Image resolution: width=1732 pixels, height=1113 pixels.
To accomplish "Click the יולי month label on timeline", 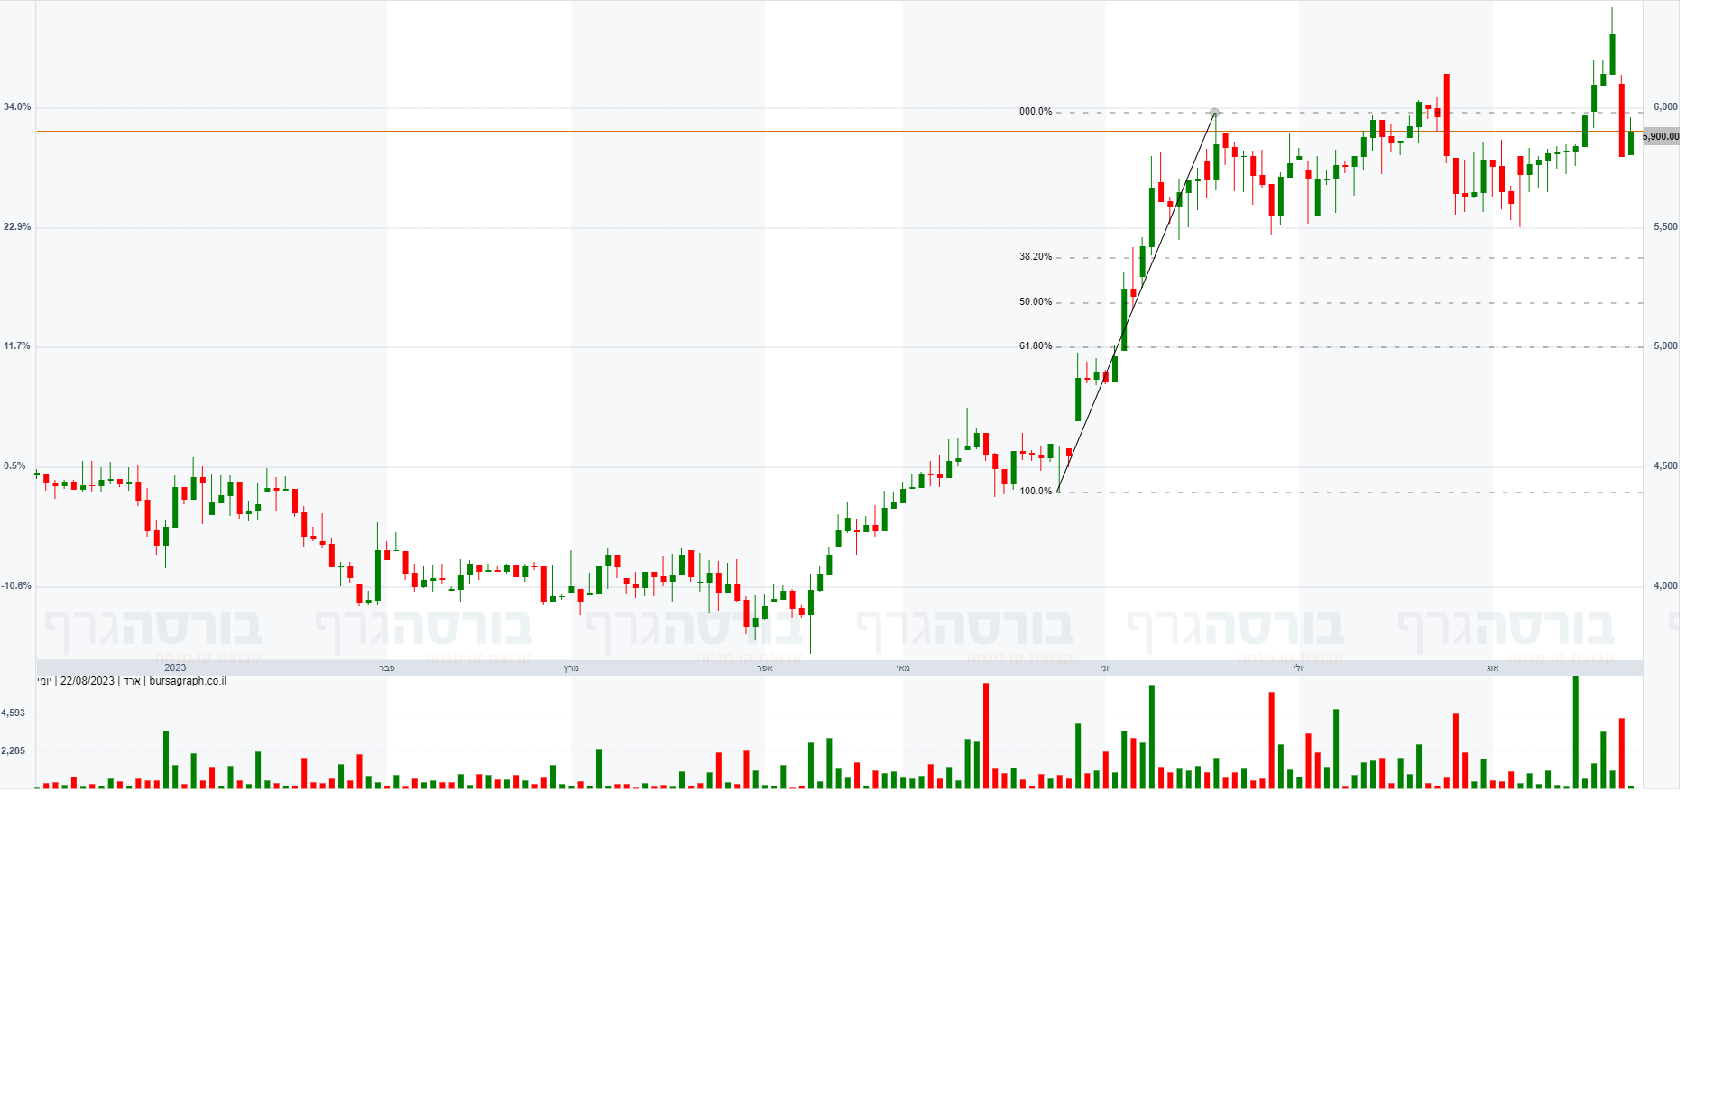I will (1299, 668).
